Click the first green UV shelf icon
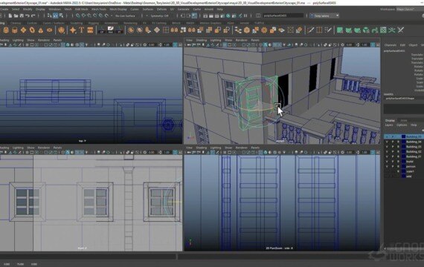Viewport: 424px width, 267px height. [x=340, y=30]
